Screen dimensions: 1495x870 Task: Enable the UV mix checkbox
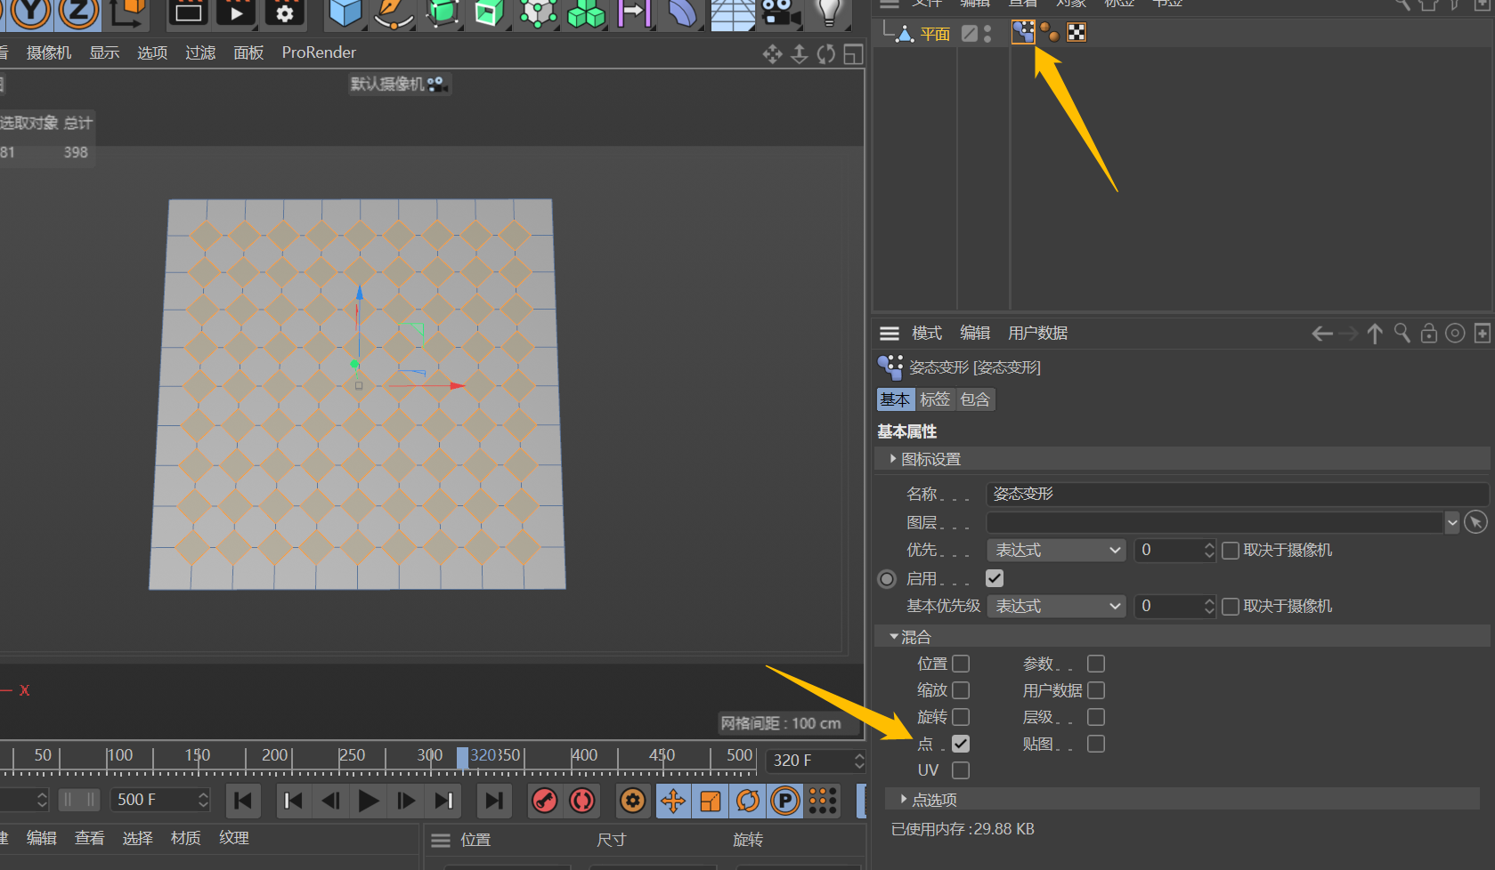(x=961, y=770)
